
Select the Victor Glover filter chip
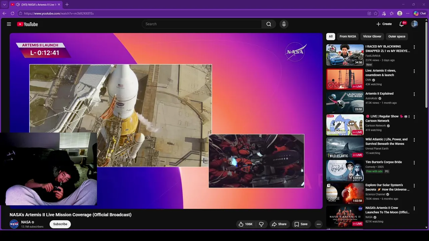pyautogui.click(x=372, y=36)
